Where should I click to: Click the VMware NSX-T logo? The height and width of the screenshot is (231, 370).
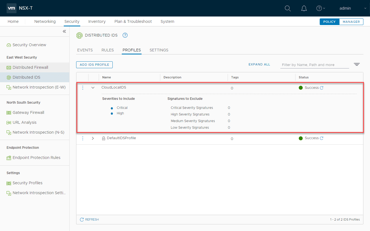11,8
